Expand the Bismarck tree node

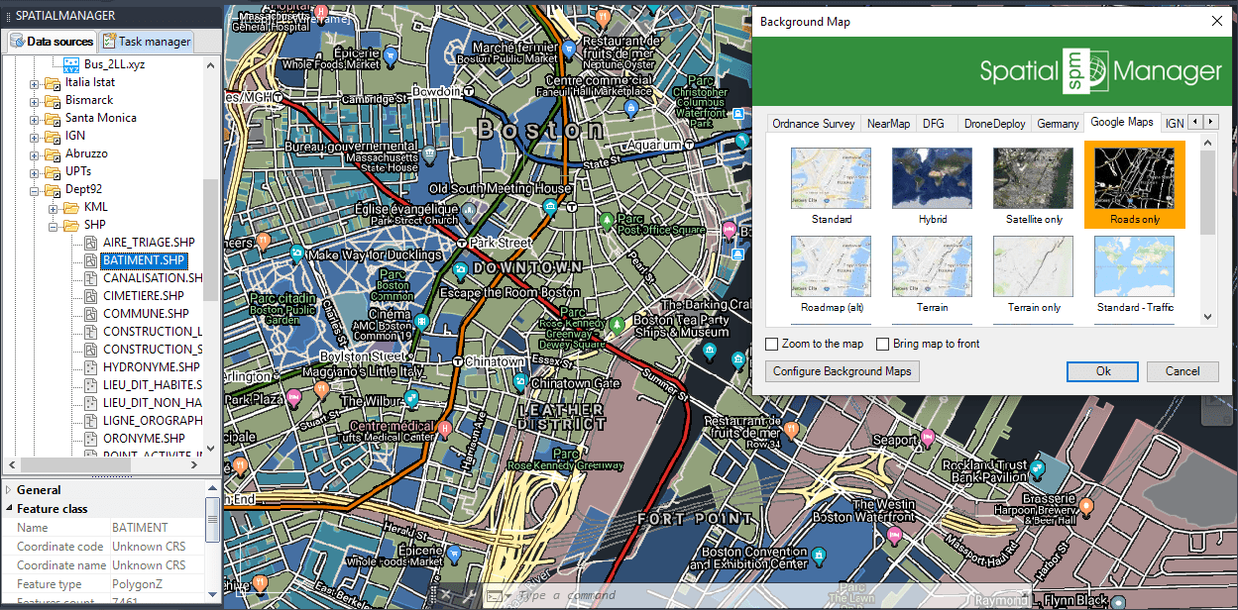point(35,101)
